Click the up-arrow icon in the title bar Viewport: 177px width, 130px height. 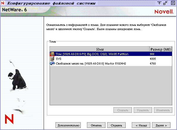[x=159, y=3]
